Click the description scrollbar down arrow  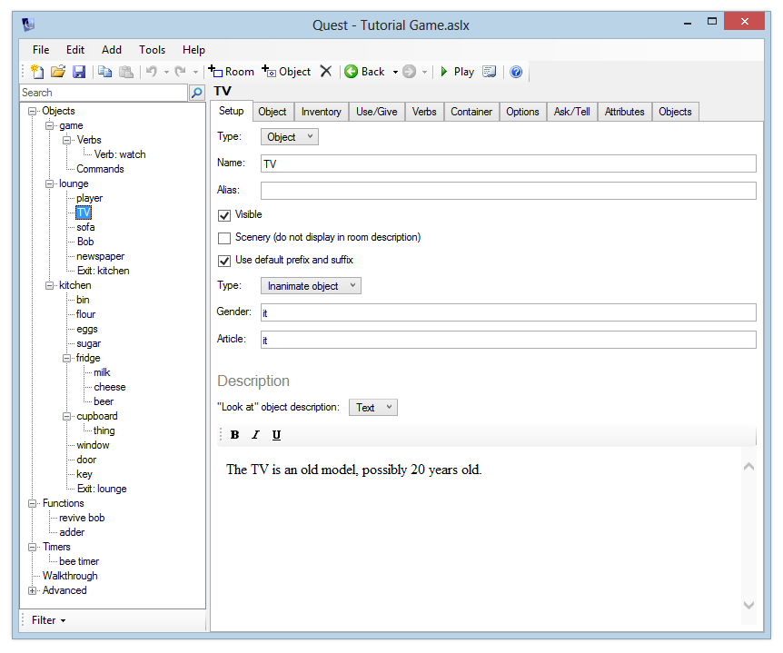coord(749,606)
